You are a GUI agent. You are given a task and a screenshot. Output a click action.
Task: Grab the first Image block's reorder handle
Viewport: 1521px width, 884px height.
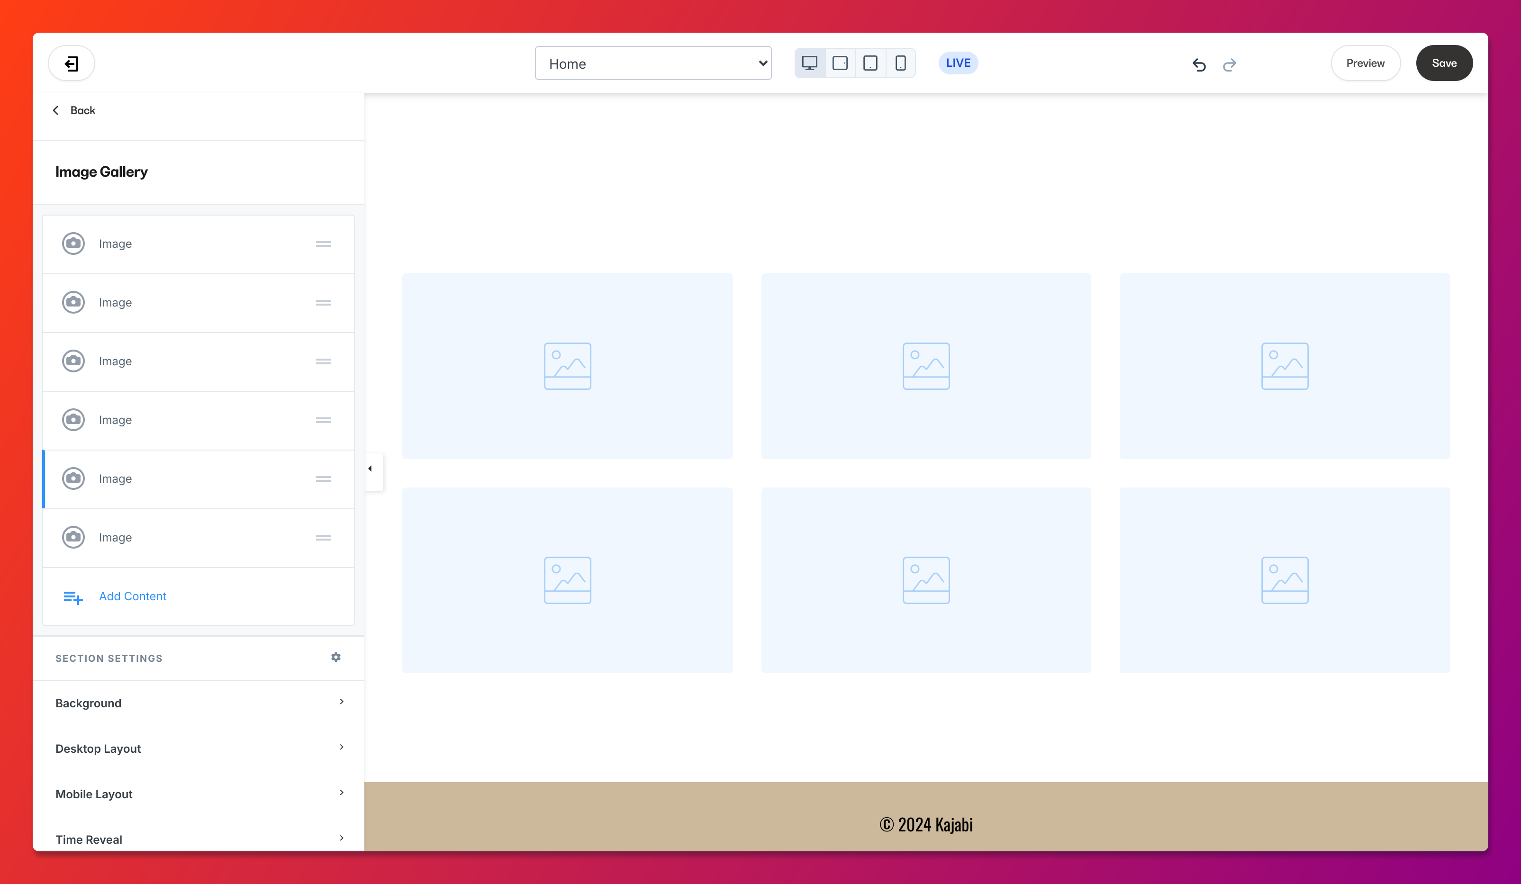[324, 244]
